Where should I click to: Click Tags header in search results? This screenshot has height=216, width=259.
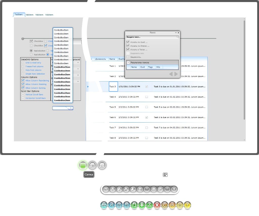[150, 67]
